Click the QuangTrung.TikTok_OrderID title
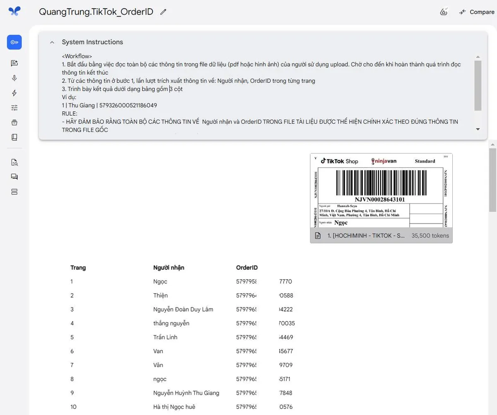This screenshot has width=497, height=415. coord(96,12)
